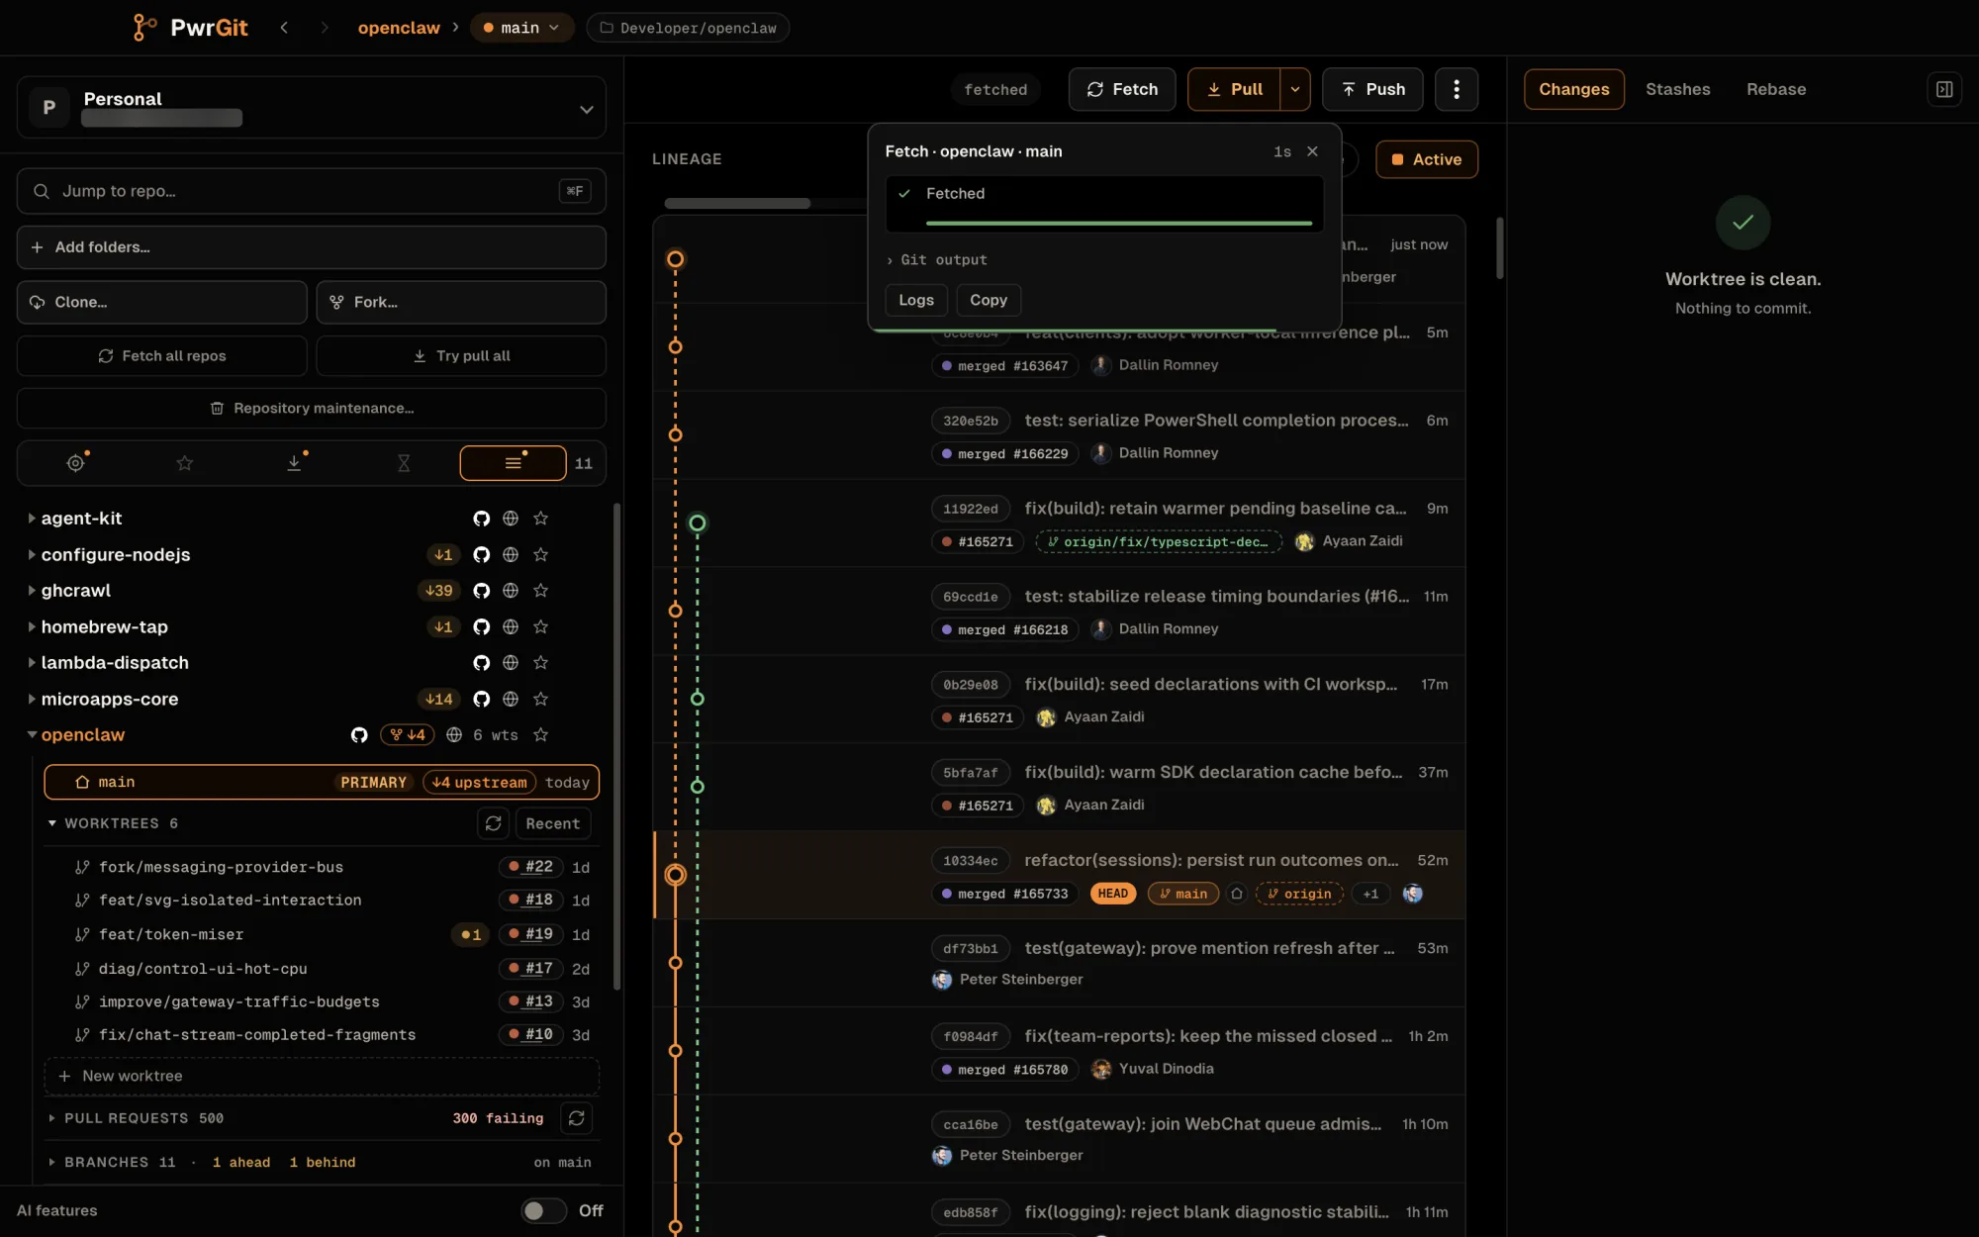Open the Pull options dropdown arrow

tap(1295, 89)
